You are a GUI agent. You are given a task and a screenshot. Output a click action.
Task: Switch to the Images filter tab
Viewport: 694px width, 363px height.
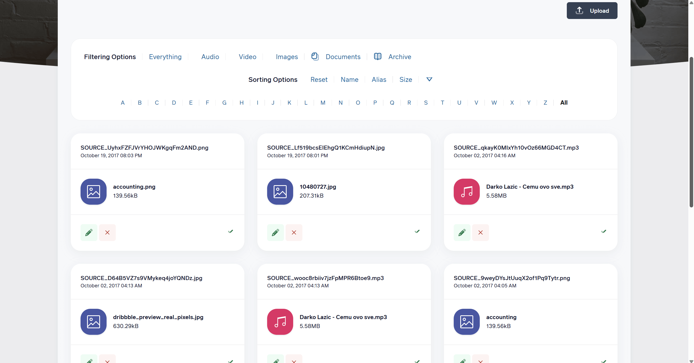287,57
